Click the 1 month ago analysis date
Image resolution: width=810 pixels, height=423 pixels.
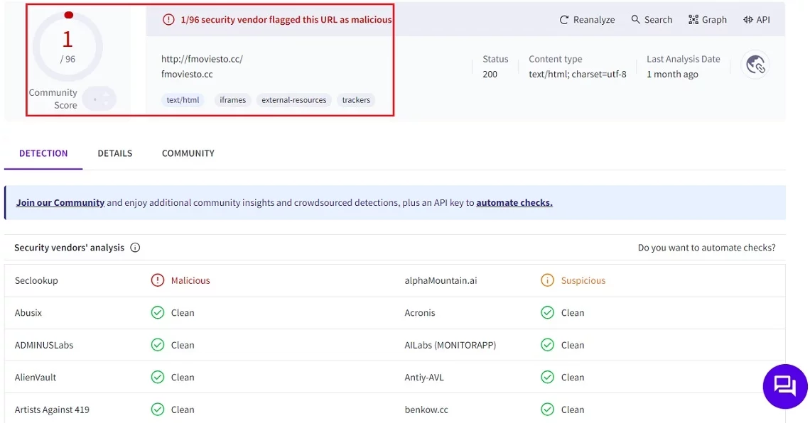[x=672, y=75]
